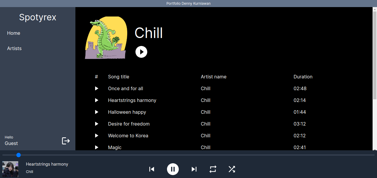Skip to the next track
Image resolution: width=377 pixels, height=178 pixels.
[x=194, y=169]
